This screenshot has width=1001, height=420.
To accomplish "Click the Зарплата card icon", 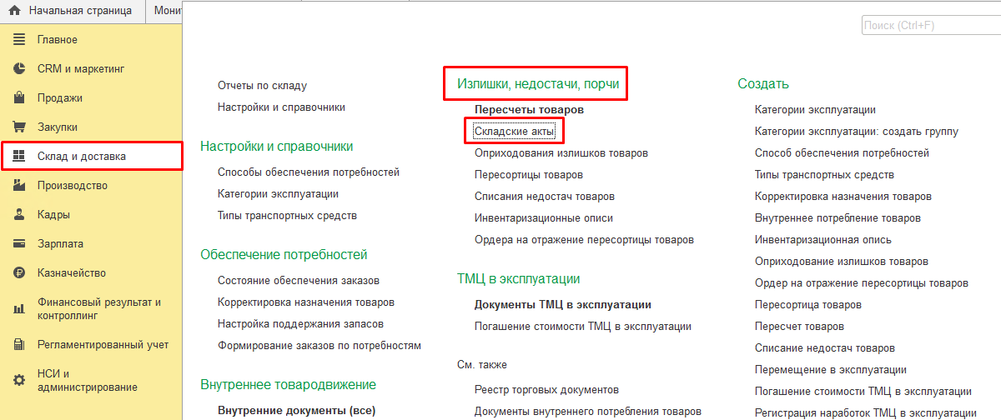I will [19, 244].
